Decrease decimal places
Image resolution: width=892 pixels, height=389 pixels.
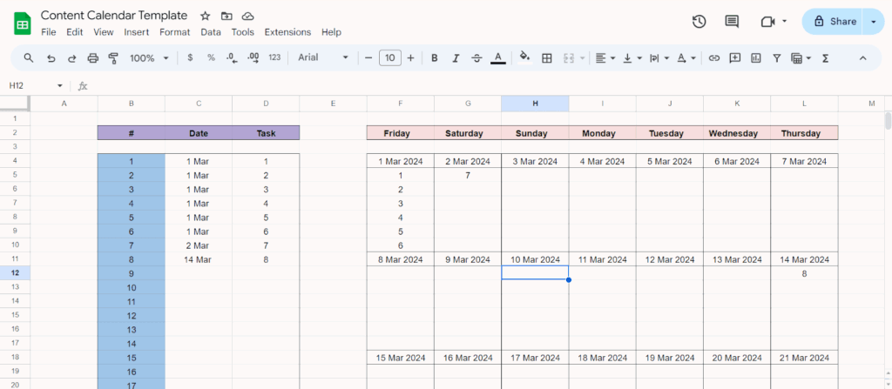232,58
